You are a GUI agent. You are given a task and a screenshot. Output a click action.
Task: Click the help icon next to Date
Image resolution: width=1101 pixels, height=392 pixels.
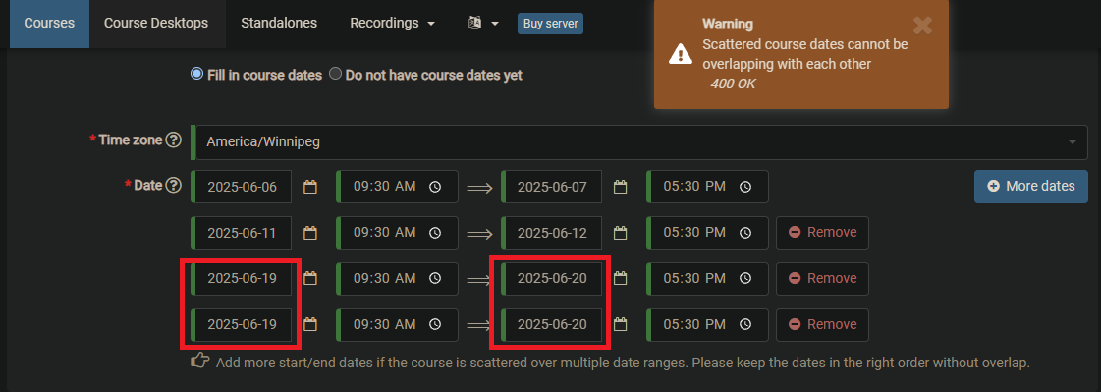174,186
